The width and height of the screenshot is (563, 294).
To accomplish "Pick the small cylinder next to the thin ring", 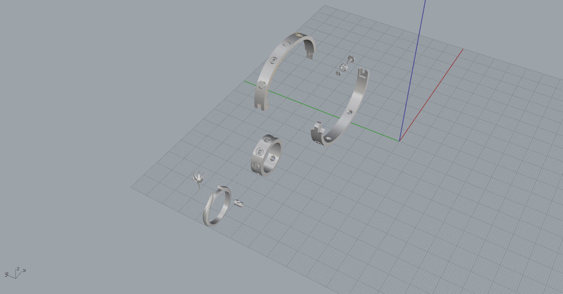I will [240, 203].
